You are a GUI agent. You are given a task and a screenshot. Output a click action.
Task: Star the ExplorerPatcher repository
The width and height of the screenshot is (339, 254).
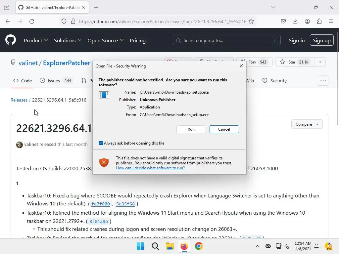295,62
